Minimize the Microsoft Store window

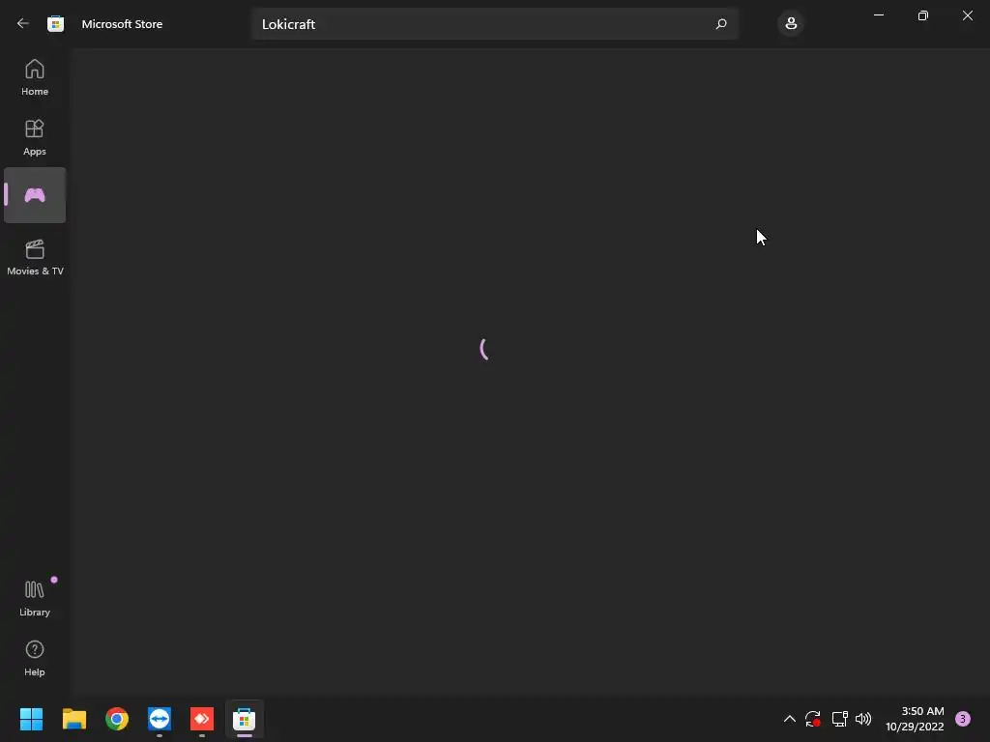[878, 15]
